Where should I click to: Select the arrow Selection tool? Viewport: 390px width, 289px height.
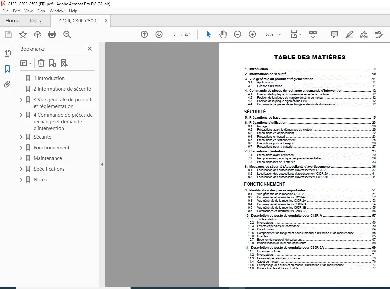click(x=208, y=34)
